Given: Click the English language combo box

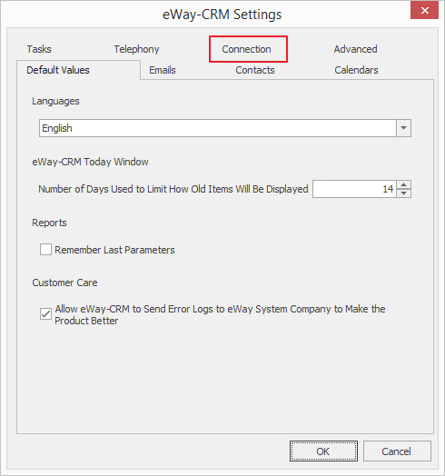Looking at the screenshot, I should (x=225, y=128).
